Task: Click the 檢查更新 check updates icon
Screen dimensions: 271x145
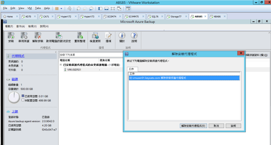Action: click(95, 36)
